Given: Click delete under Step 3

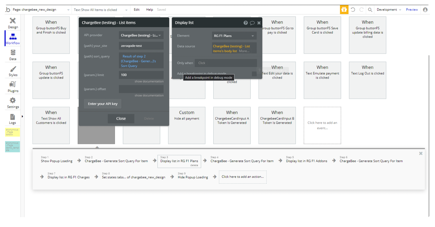Looking at the screenshot, I should point(194,165).
